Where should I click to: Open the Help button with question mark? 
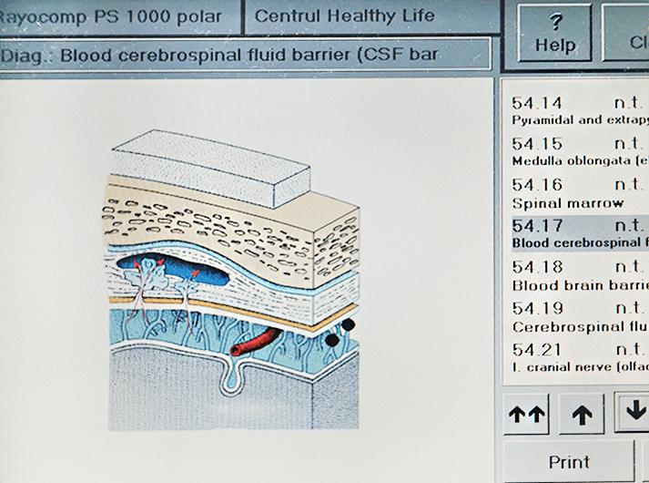point(554,34)
